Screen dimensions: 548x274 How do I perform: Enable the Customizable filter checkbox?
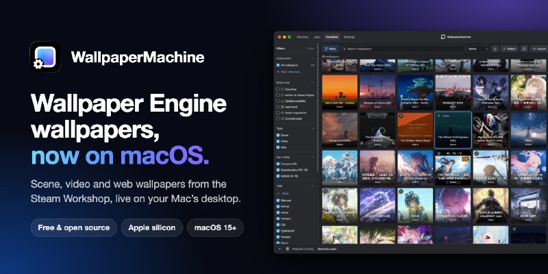point(278,119)
